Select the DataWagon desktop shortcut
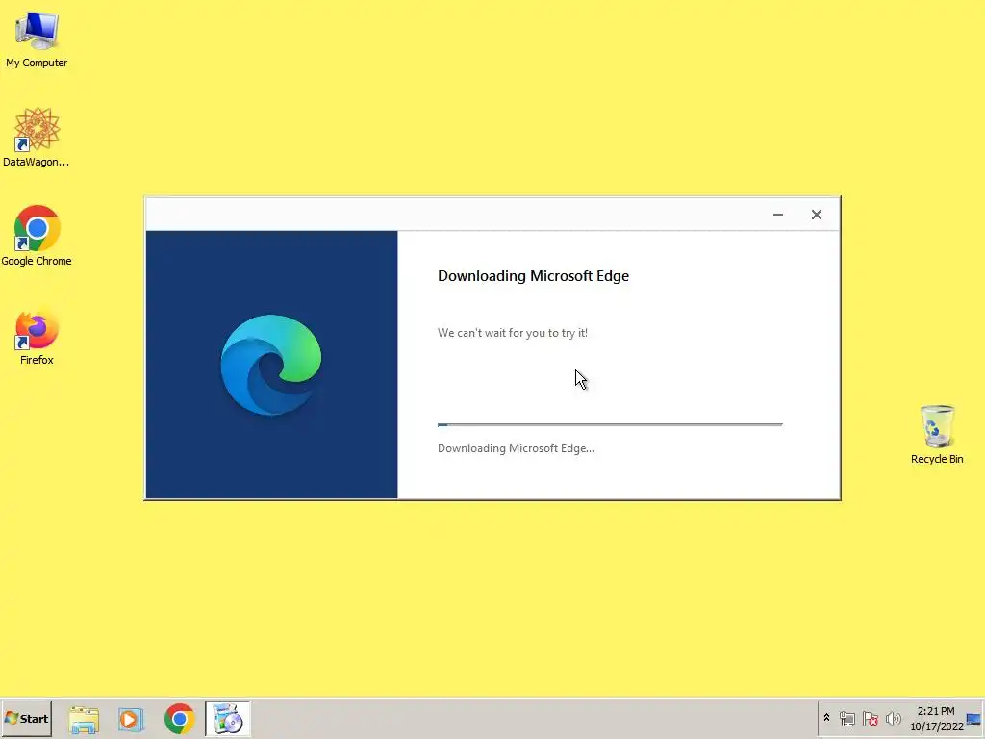 click(x=37, y=137)
